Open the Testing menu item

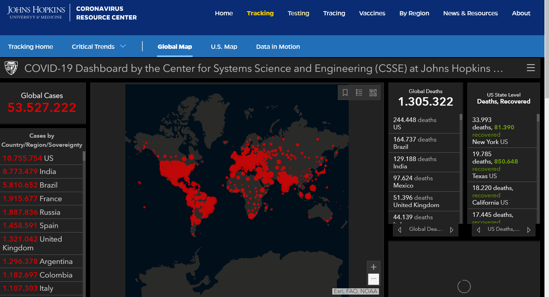pos(298,13)
